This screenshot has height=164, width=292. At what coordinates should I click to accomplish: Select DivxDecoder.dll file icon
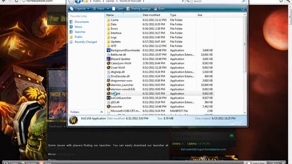109,76
